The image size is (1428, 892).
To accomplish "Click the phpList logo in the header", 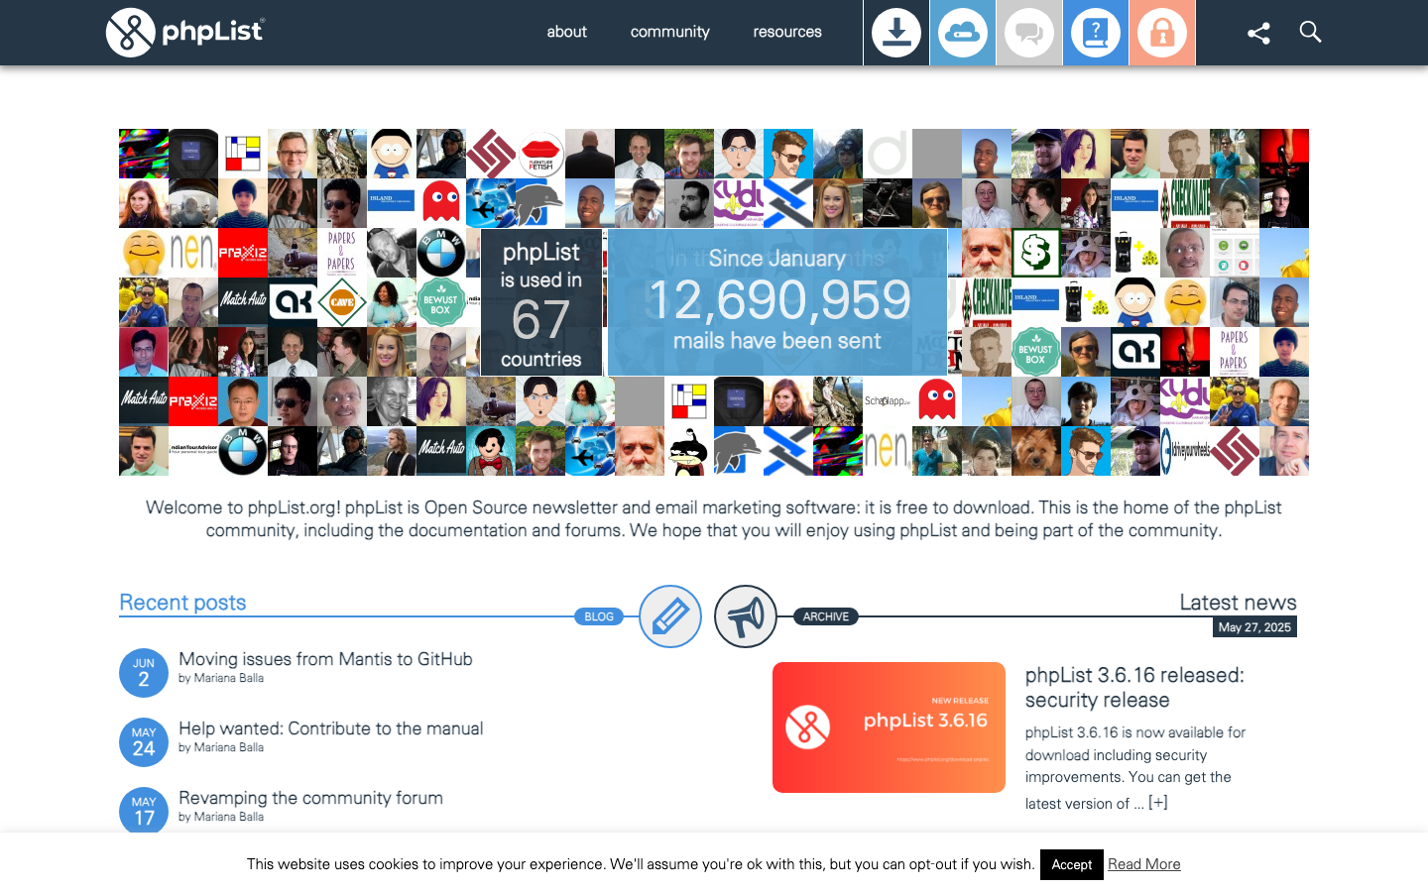I will point(185,32).
